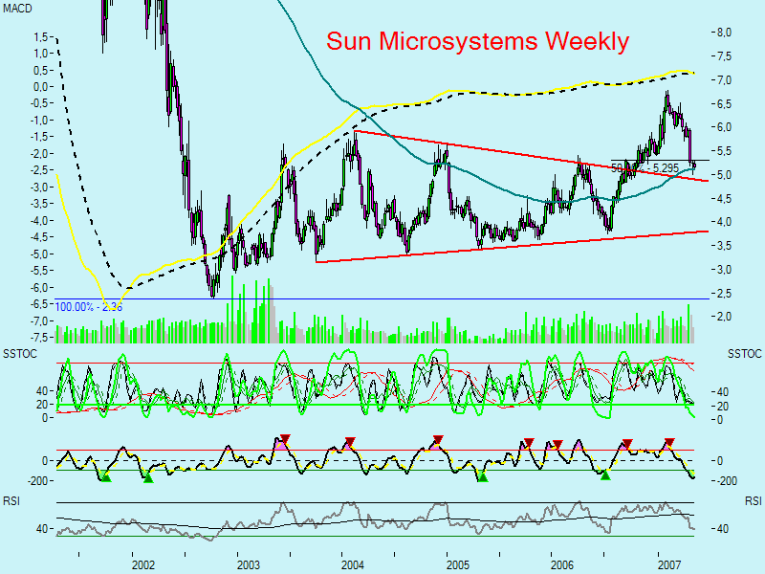Click the red sell triangle in mid 2003
Viewport: 765px width, 574px height.
pyautogui.click(x=285, y=439)
